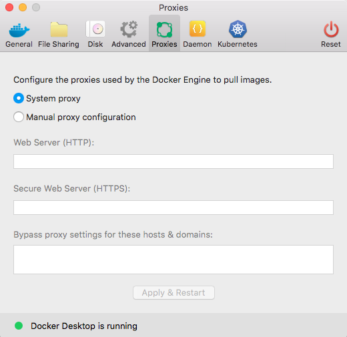This screenshot has height=337, width=347.
Task: Click the red Reset power icon
Action: [x=331, y=29]
